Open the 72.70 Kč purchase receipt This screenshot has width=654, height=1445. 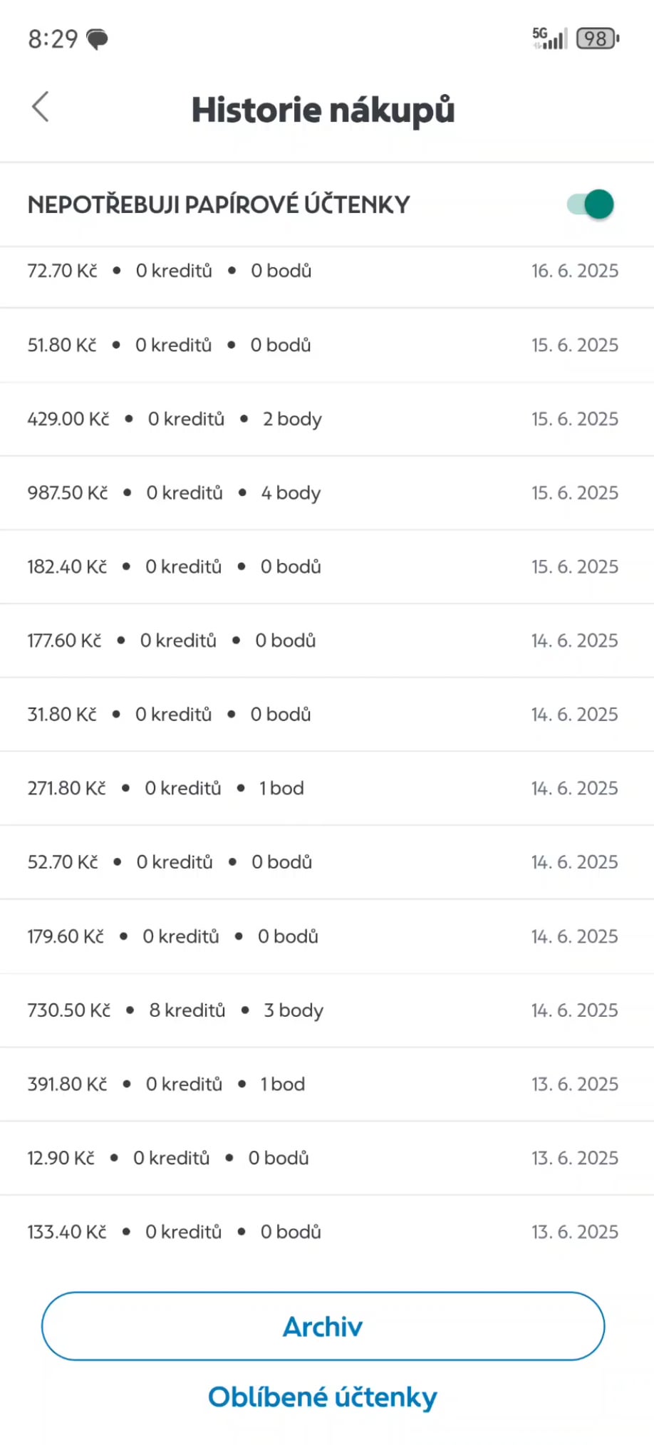[327, 271]
